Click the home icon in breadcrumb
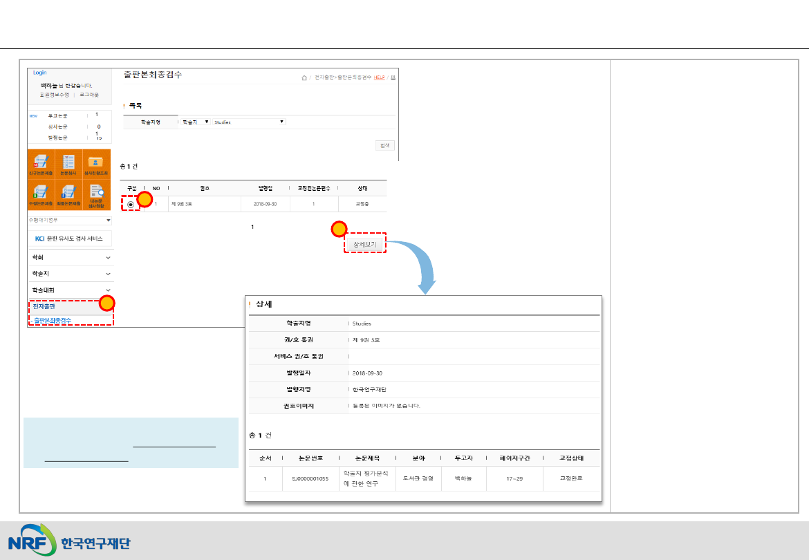The height and width of the screenshot is (560, 809). click(304, 77)
